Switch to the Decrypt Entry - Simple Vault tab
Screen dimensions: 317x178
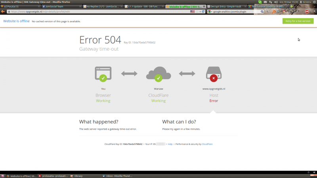[227, 6]
